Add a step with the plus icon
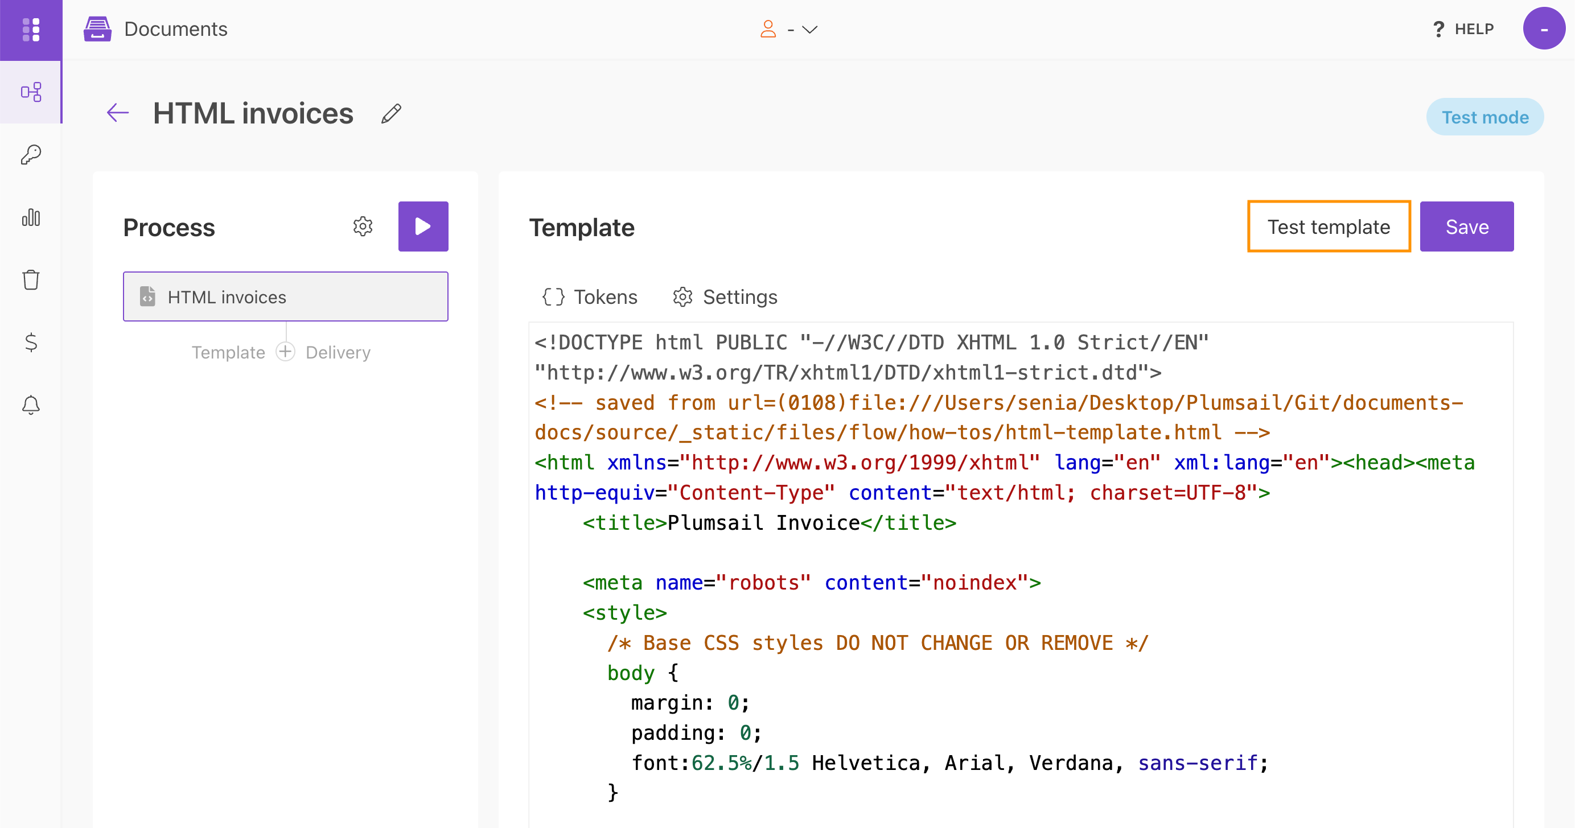 point(286,352)
